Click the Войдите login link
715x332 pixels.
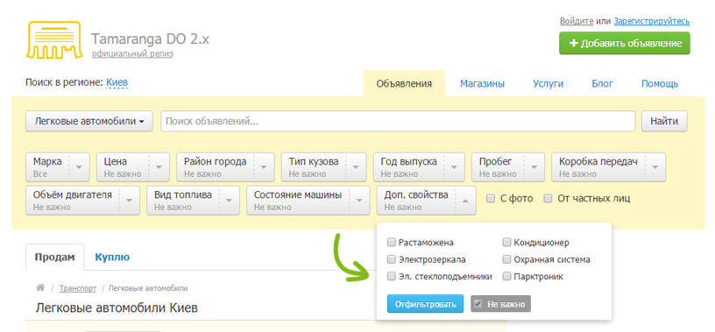pos(577,21)
